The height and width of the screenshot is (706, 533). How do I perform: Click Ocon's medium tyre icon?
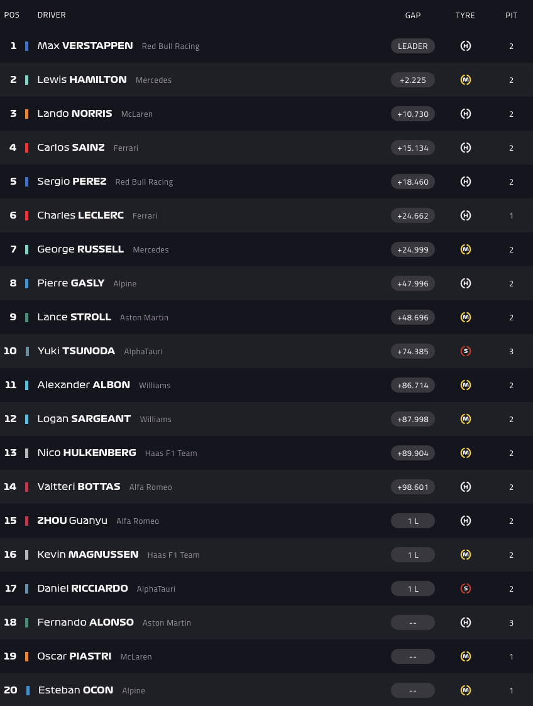466,690
